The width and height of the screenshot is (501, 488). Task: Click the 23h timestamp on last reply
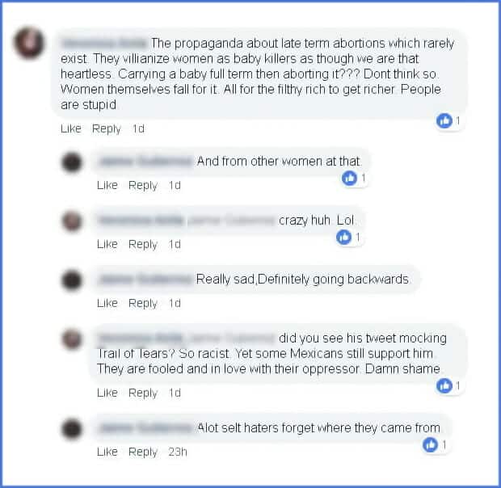[x=178, y=452]
